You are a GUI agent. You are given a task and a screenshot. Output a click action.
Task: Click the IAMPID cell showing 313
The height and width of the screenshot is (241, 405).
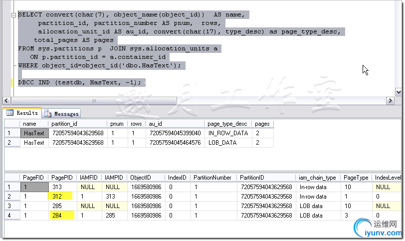(114, 197)
